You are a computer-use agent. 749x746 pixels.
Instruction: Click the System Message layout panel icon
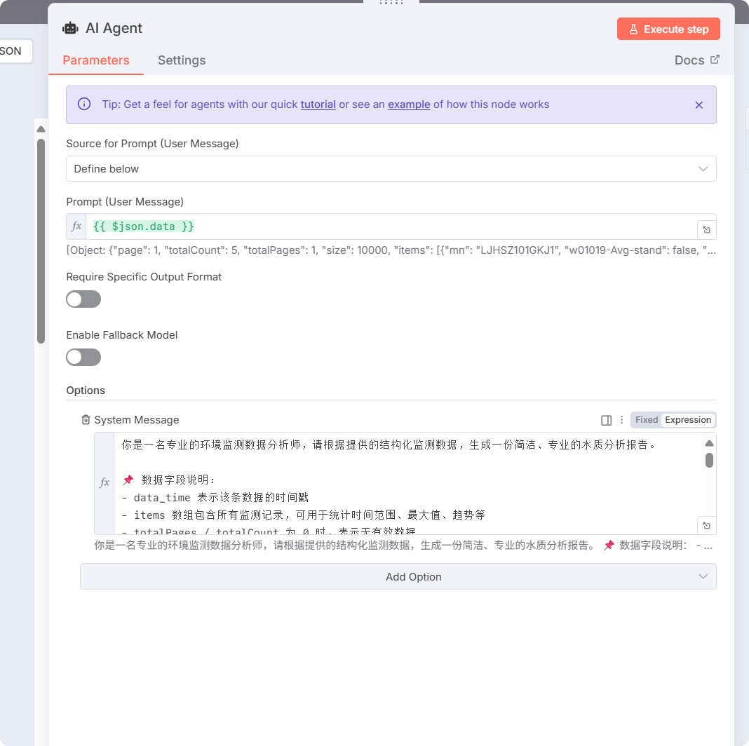coord(606,420)
